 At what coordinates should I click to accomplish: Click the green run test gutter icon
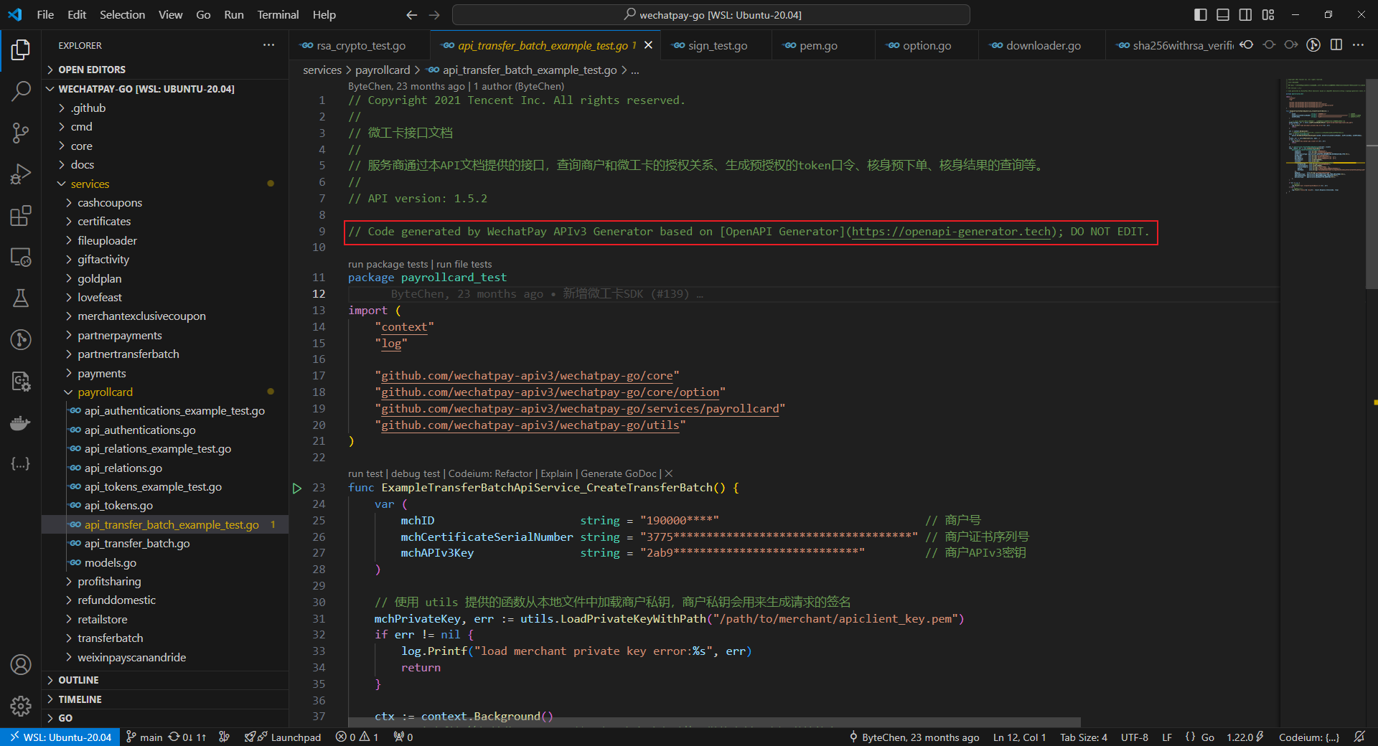pyautogui.click(x=297, y=488)
